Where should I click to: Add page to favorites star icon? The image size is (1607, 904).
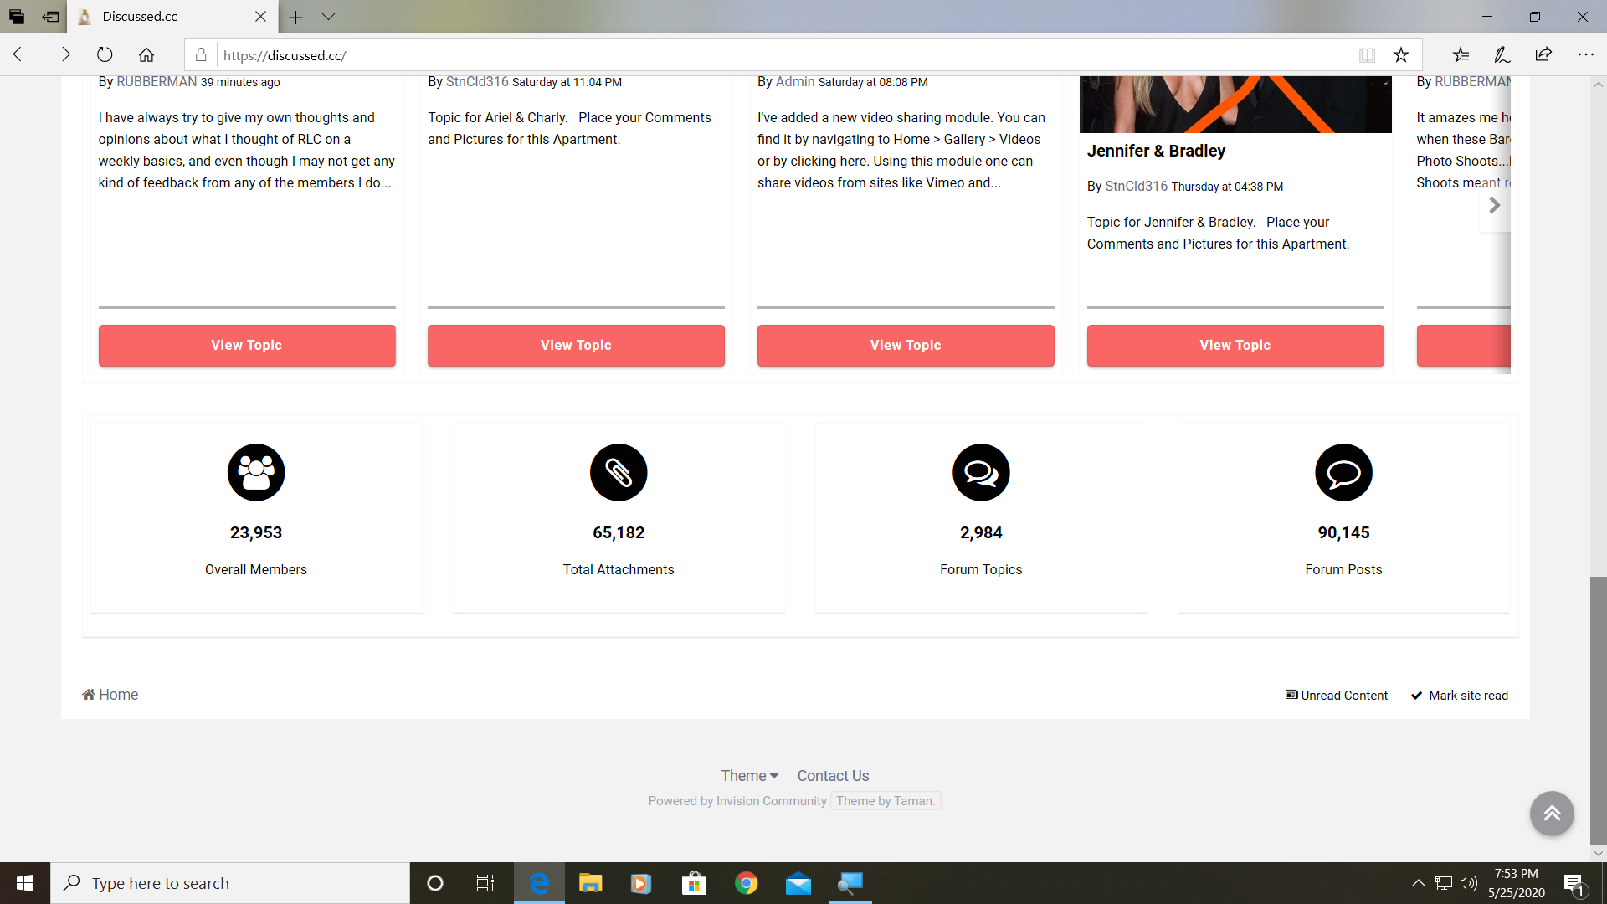coord(1401,55)
